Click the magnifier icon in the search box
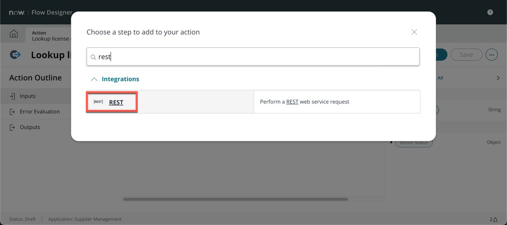 (93, 57)
